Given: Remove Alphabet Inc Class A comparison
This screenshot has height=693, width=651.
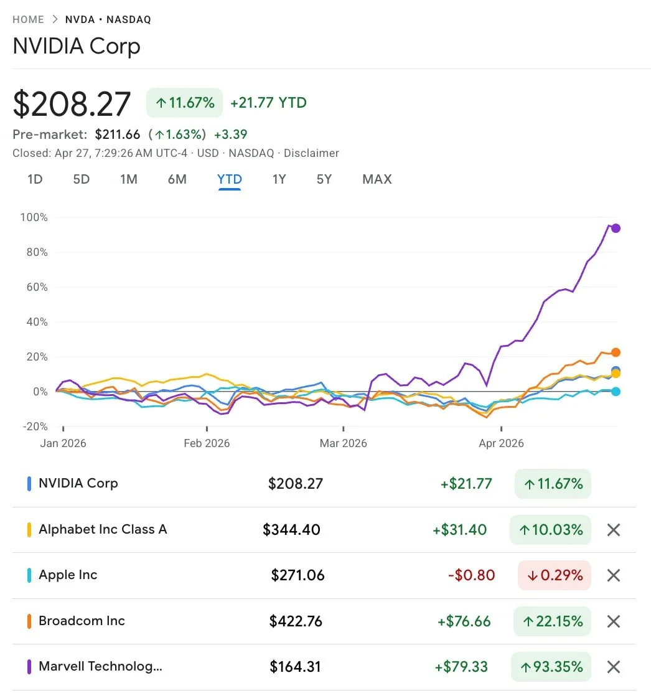Looking at the screenshot, I should (x=614, y=530).
